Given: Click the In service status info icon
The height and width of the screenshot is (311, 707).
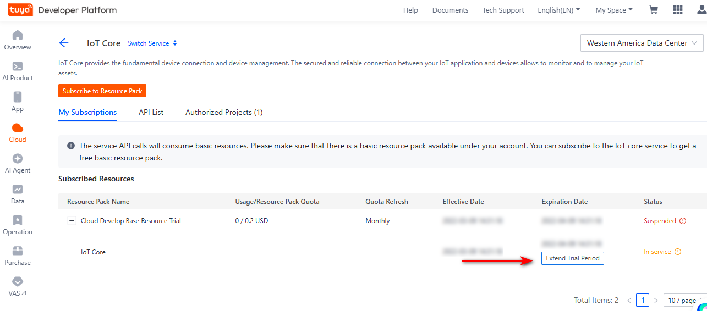Looking at the screenshot, I should point(678,252).
